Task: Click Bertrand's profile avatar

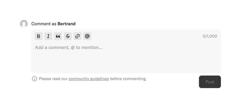Action: click(24, 24)
